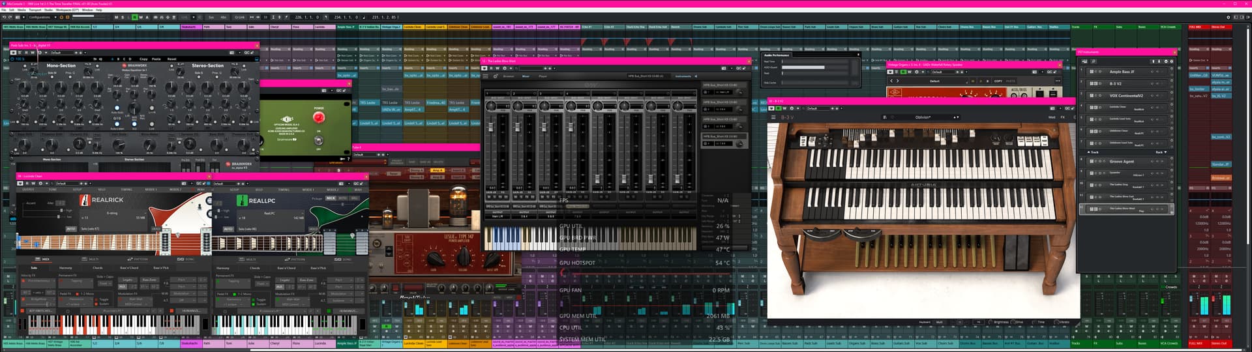Viewport: 1252px width, 352px height.
Task: Collapse the Track section in VST Instruments
Action: (x=1092, y=152)
